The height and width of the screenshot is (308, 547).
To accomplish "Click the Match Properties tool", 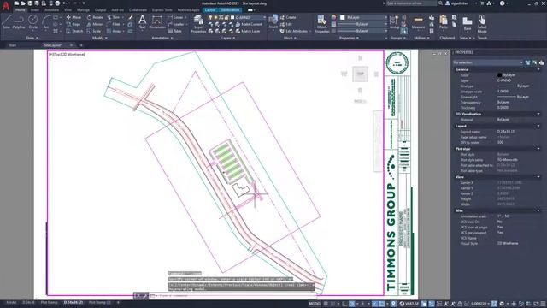I will point(321,24).
